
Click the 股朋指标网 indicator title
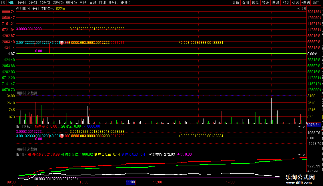tap(25, 126)
